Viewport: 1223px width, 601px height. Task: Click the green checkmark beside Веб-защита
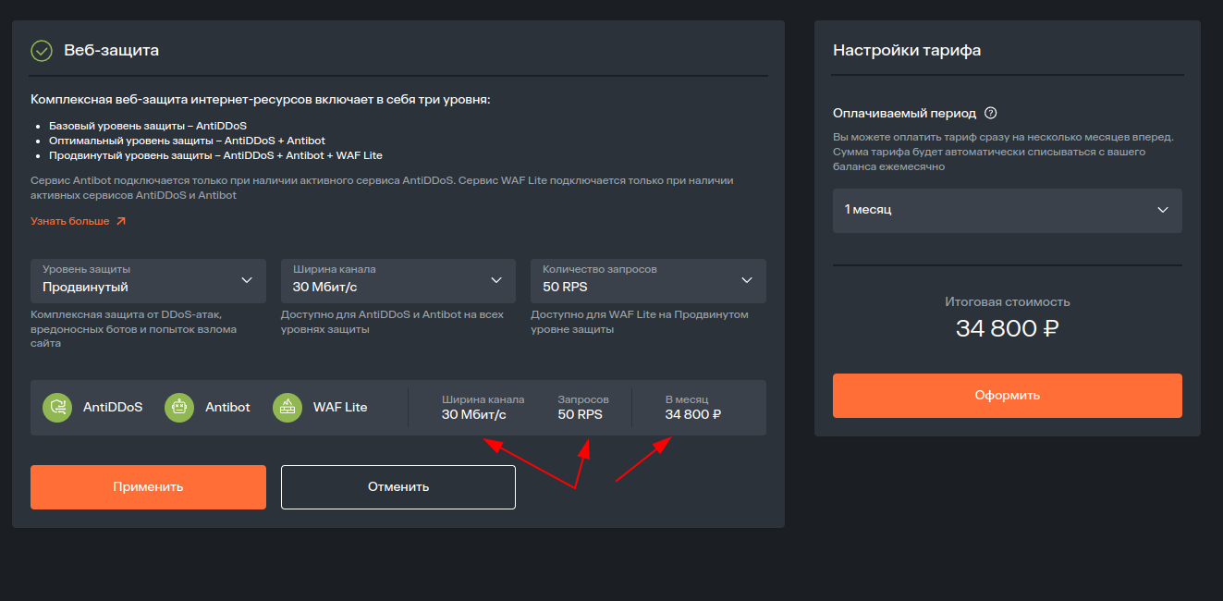pos(41,50)
